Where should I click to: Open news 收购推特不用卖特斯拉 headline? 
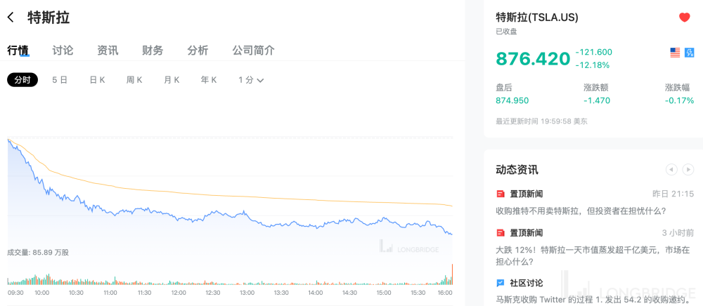pyautogui.click(x=581, y=211)
